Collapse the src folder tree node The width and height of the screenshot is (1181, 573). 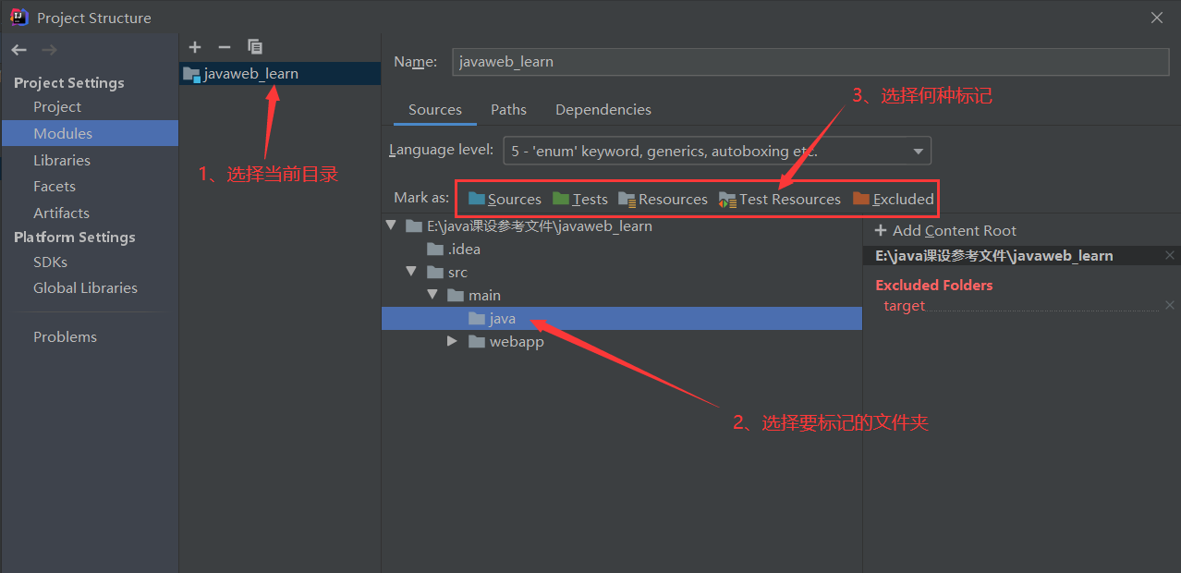411,272
